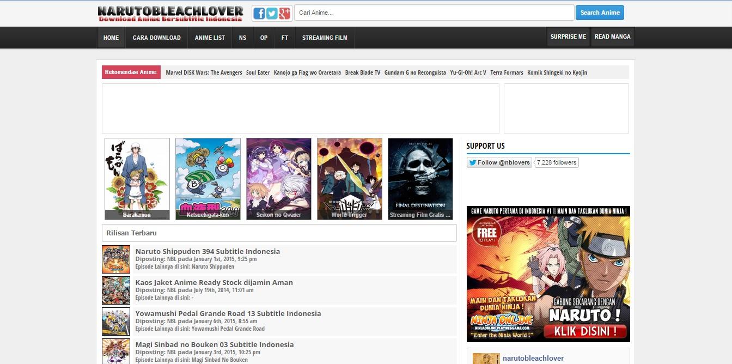Click the Yowamushi Pedal post thumbnail
Image resolution: width=732 pixels, height=364 pixels.
[116, 321]
